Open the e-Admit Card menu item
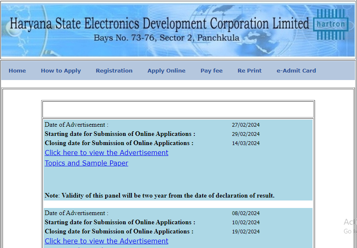This screenshot has height=248, width=357. (x=296, y=71)
